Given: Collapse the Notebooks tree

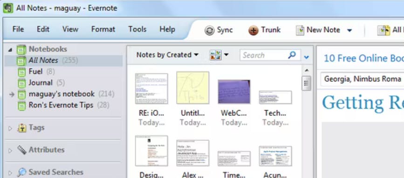Looking at the screenshot, I should [x=10, y=50].
